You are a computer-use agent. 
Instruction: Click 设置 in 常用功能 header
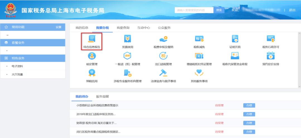(x=59, y=27)
